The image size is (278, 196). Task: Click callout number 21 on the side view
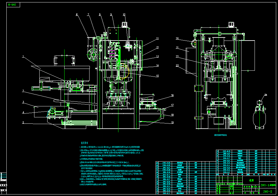pyautogui.click(x=177, y=48)
